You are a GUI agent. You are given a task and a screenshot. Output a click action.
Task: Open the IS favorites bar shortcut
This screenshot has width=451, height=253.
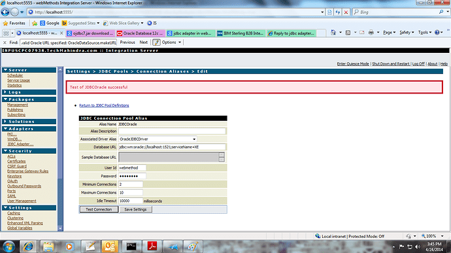[x=152, y=23]
